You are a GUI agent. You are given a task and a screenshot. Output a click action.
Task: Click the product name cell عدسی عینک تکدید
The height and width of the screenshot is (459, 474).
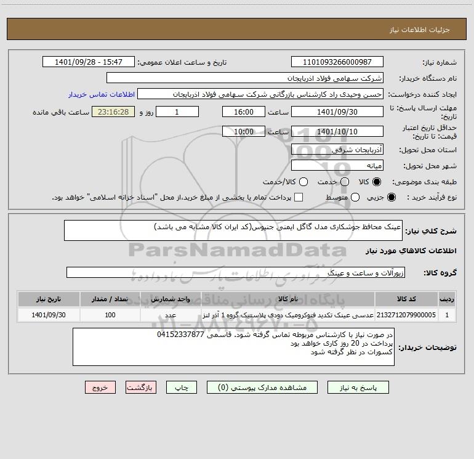(x=288, y=315)
